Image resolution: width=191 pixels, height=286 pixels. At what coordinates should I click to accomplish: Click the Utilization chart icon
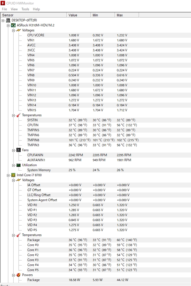pos(19,165)
